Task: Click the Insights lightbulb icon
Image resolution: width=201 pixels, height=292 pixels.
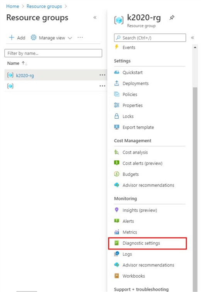Action: (x=116, y=210)
